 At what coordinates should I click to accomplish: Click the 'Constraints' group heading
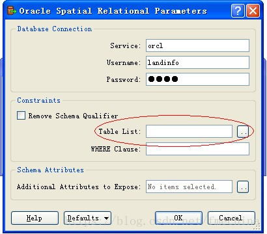click(39, 100)
